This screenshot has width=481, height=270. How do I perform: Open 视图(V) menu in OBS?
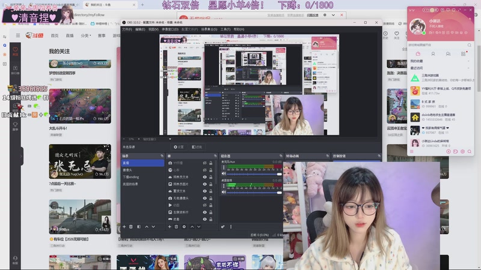153,29
